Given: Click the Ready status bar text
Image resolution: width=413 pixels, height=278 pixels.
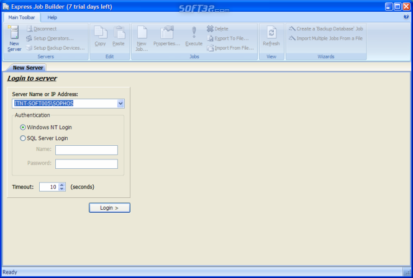Looking at the screenshot, I should click(10, 272).
